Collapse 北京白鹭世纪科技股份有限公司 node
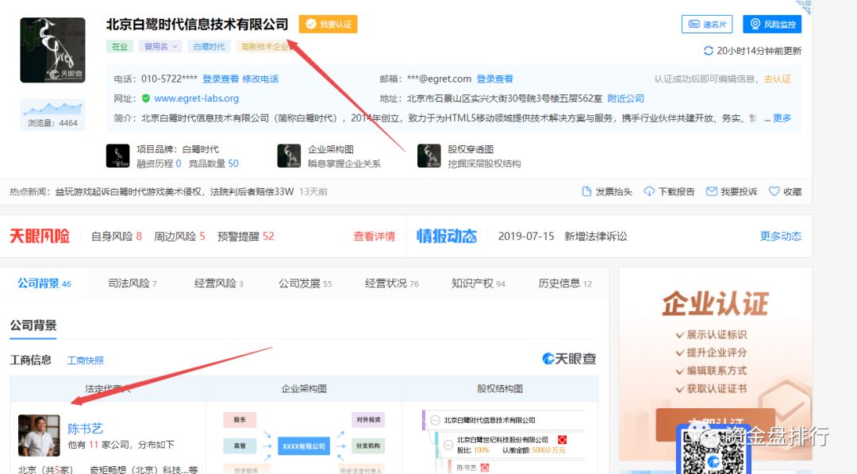 click(x=448, y=445)
